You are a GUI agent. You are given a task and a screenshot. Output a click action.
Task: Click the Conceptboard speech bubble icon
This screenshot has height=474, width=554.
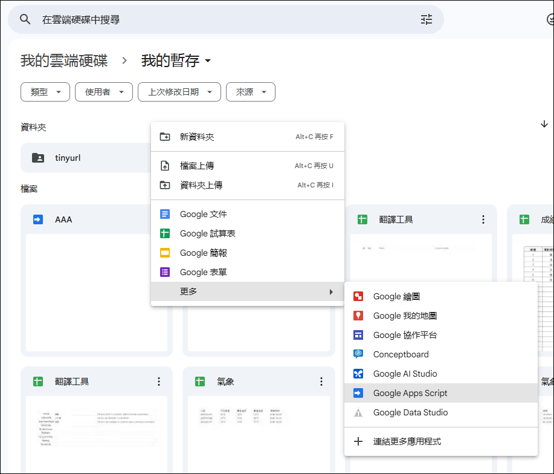pyautogui.click(x=358, y=354)
